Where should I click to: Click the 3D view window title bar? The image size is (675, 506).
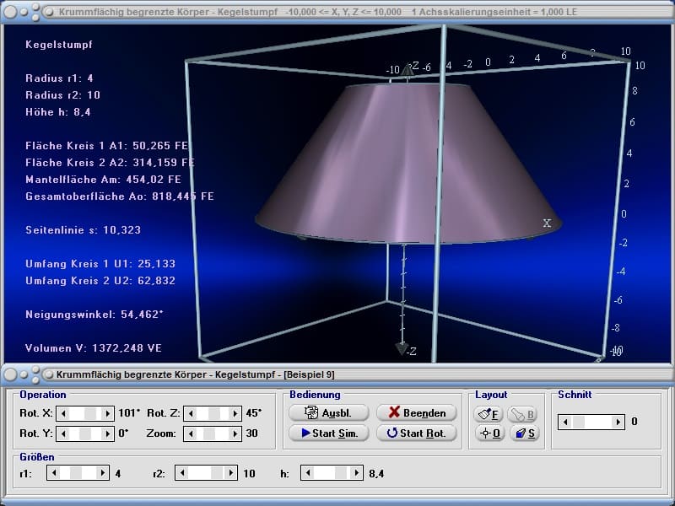click(x=337, y=12)
